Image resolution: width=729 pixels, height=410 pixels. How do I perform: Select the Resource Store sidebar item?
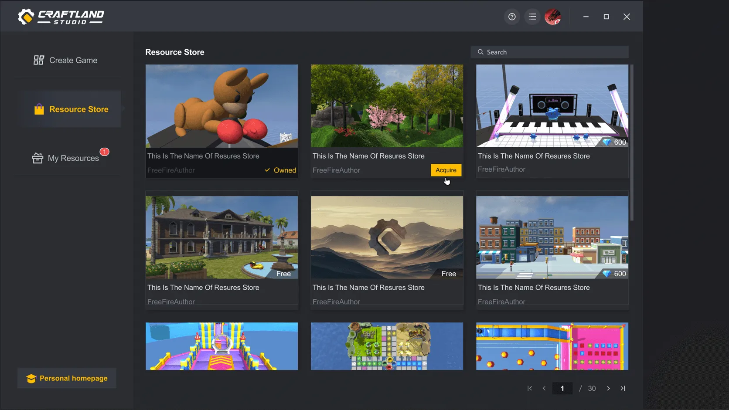point(72,109)
